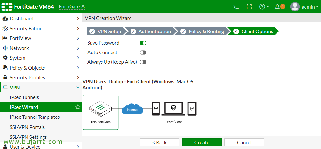Image resolution: width=321 pixels, height=149 pixels.
Task: Open the help question mark menu
Action: coord(264,7)
